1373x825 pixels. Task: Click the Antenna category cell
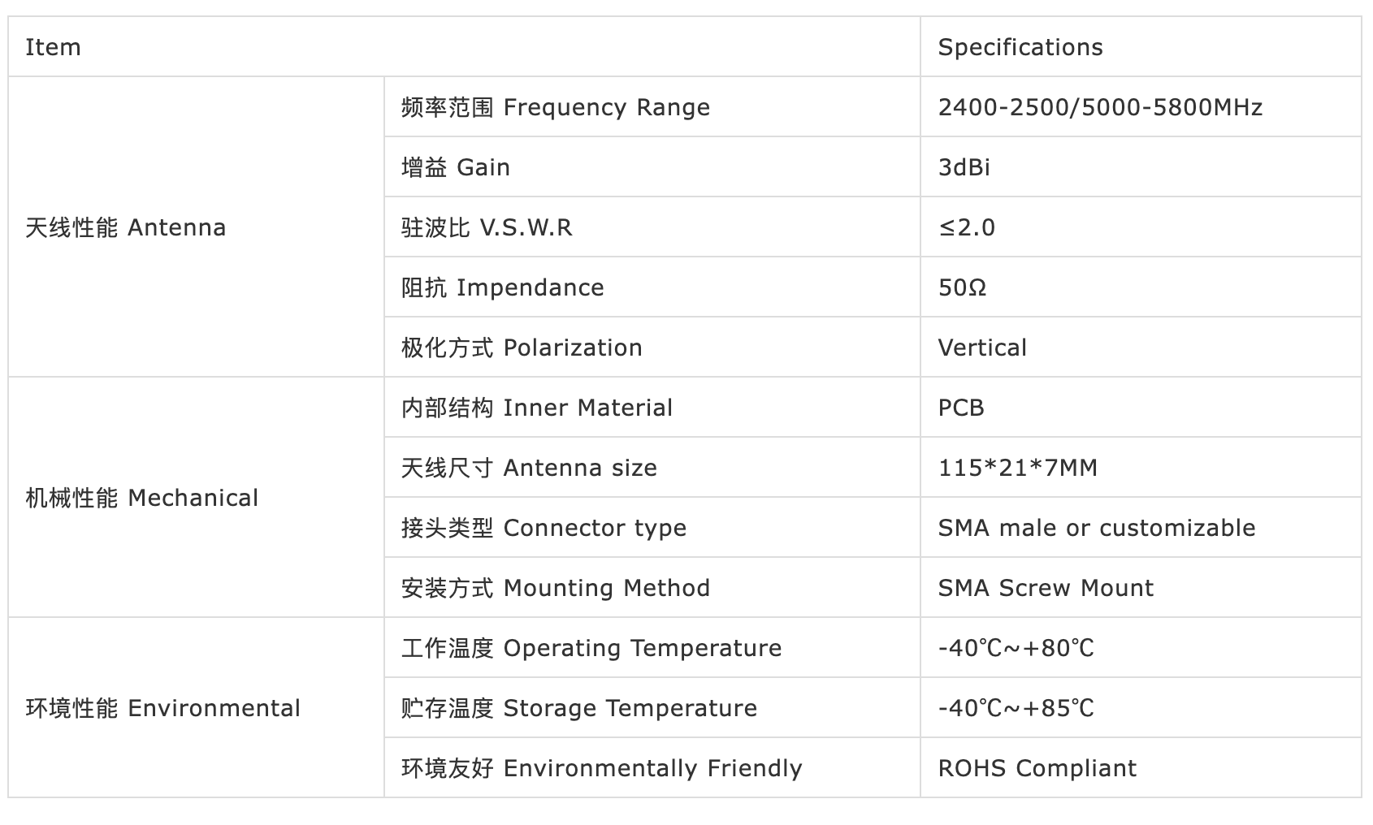126,227
